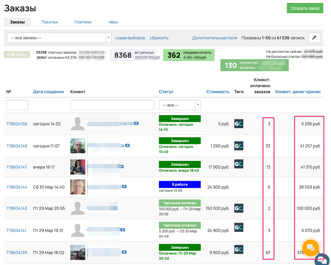Switch to the Платежи tab

pyautogui.click(x=83, y=22)
